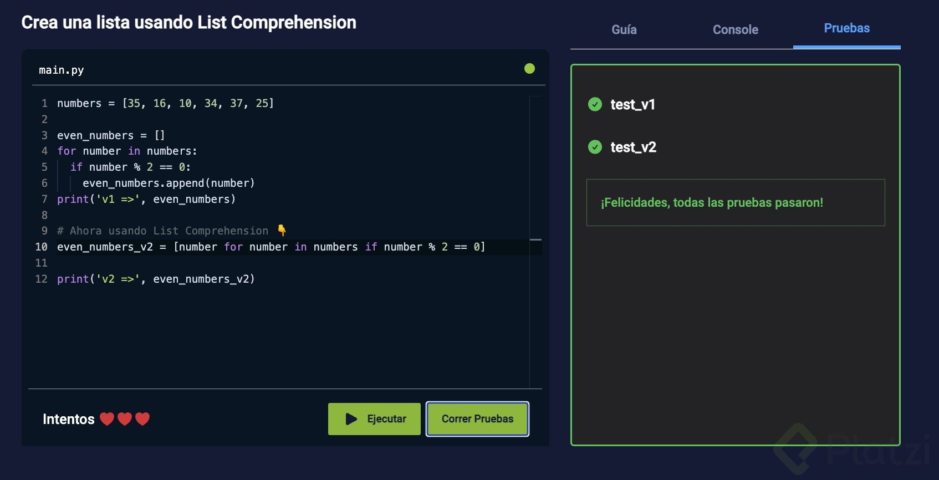Open the Console tab
The width and height of the screenshot is (939, 480).
(x=735, y=30)
